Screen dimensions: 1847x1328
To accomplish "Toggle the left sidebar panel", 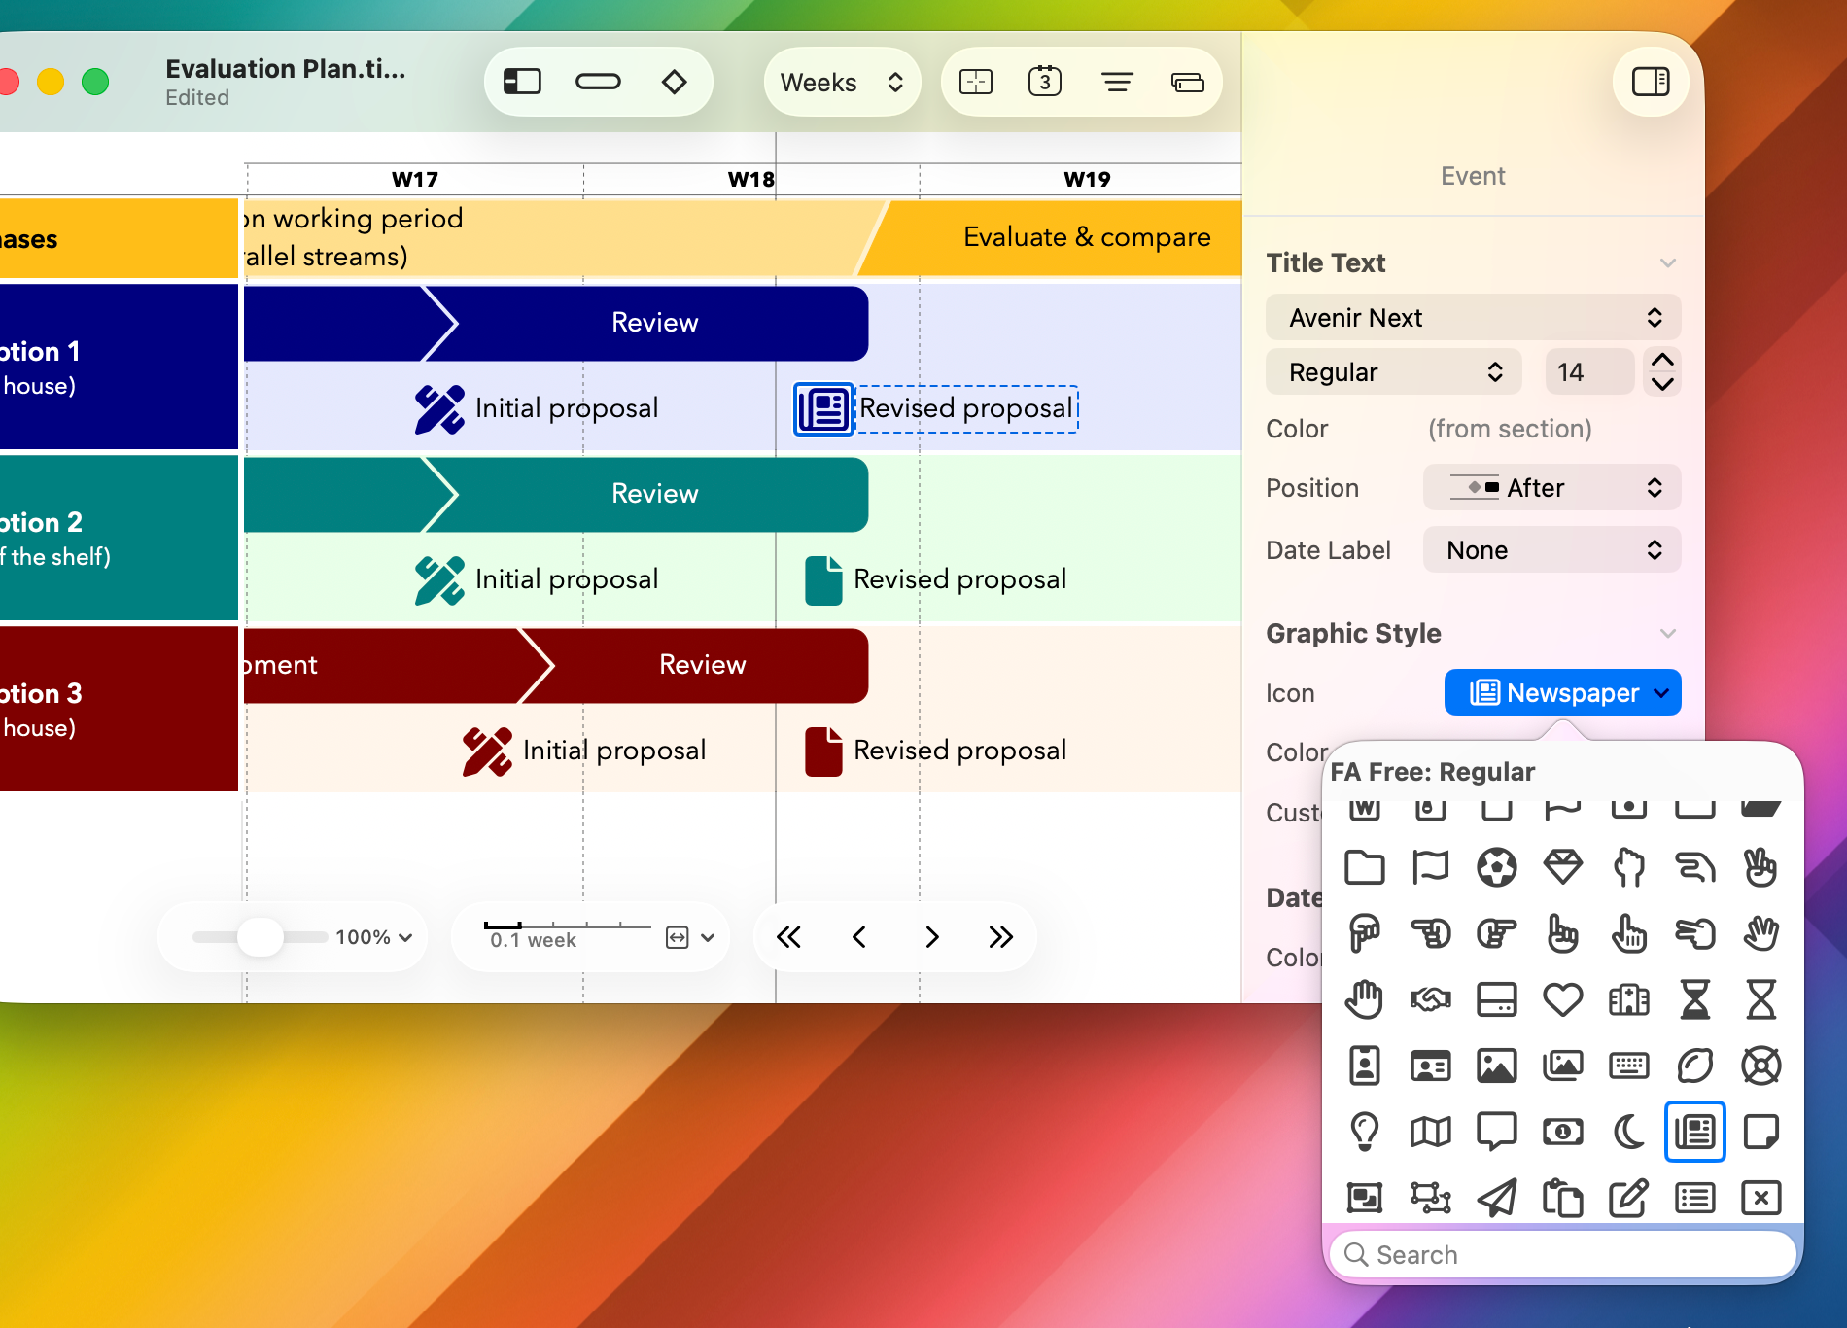I will [x=521, y=82].
